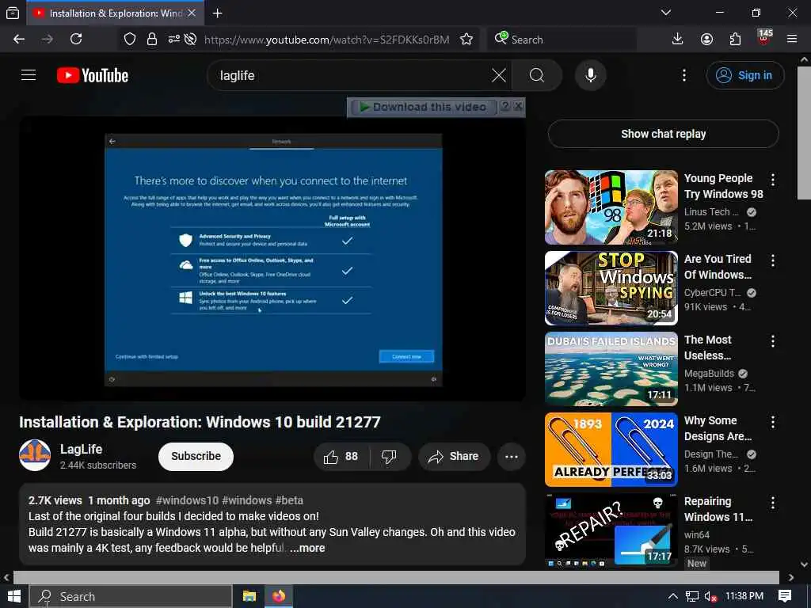This screenshot has width=811, height=608.
Task: Click Firefox search box
Action: pyautogui.click(x=562, y=40)
